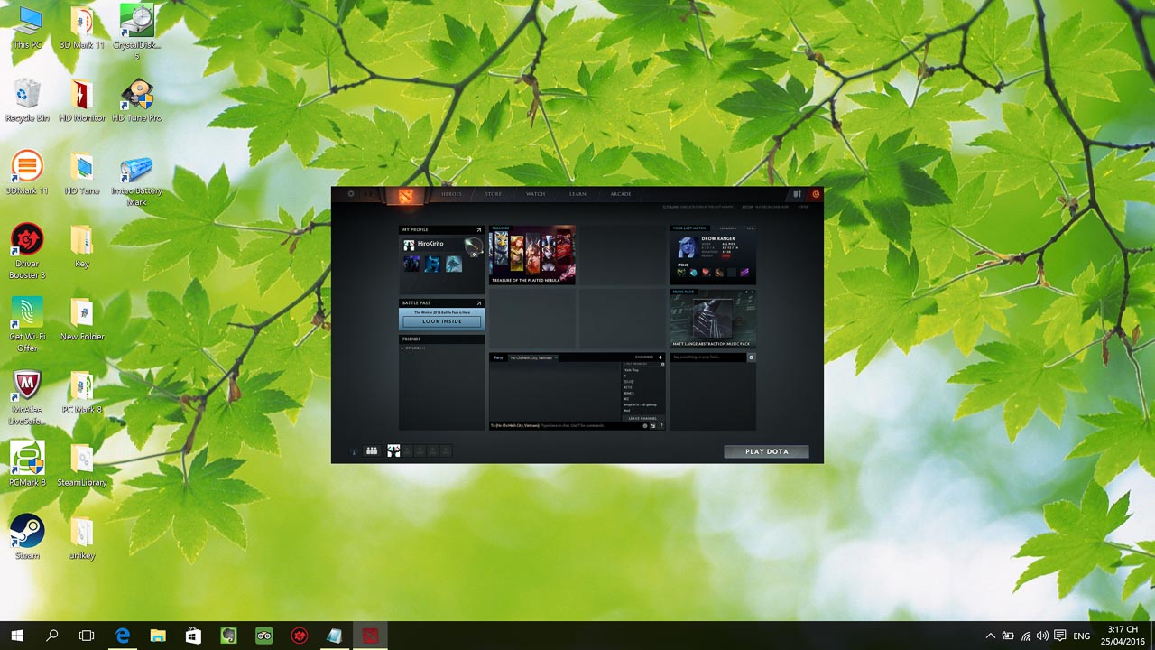Click the submit icon on the feed text box

(x=751, y=357)
